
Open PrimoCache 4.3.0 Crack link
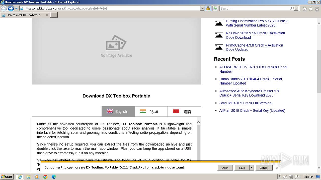[x=254, y=47]
